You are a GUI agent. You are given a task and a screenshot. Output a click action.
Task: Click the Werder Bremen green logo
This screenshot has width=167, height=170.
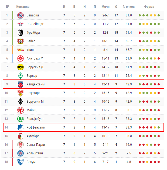(x=21, y=76)
